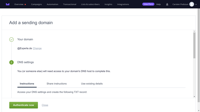The image size is (200, 112).
Task: Click the step 2 DNS settings badge
Action: [x=11, y=62]
